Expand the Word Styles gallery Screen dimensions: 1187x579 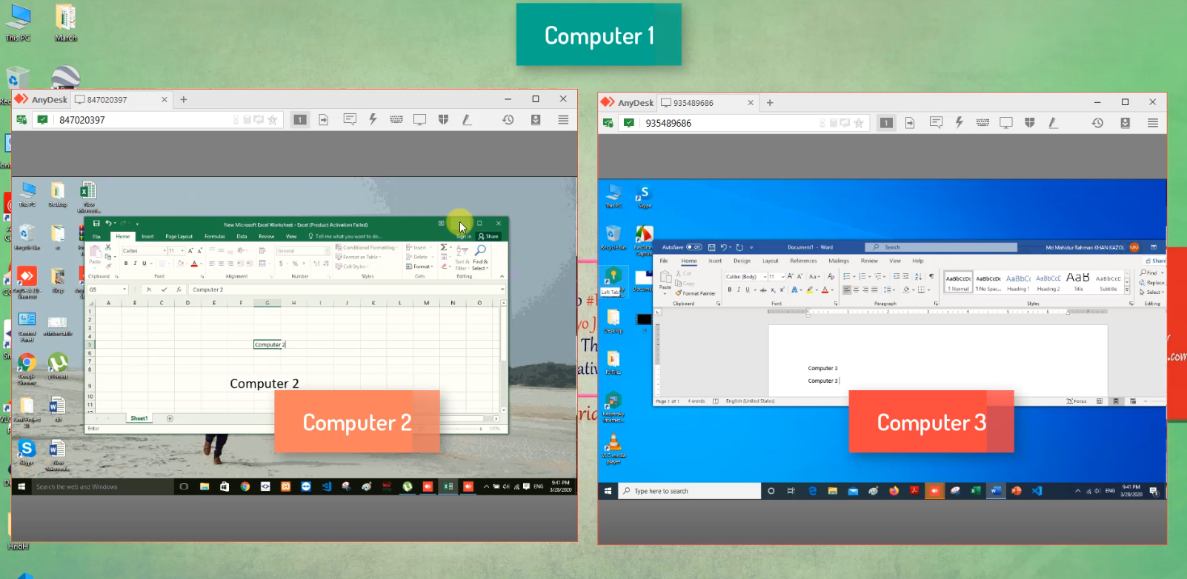1127,291
